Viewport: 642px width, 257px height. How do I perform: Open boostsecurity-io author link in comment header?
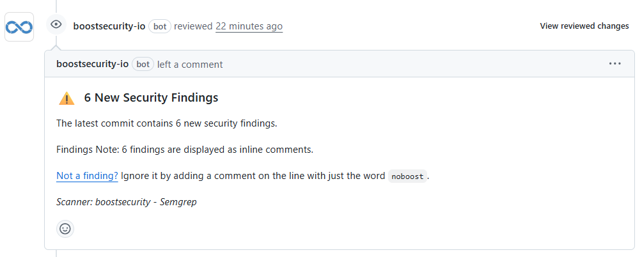(93, 64)
